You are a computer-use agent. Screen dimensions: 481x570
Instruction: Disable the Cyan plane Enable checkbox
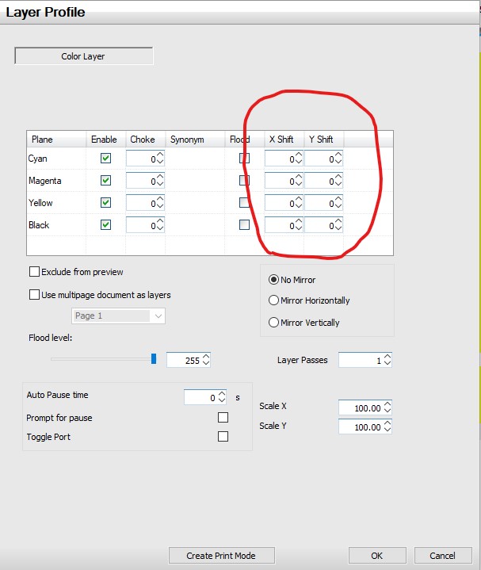pyautogui.click(x=105, y=158)
